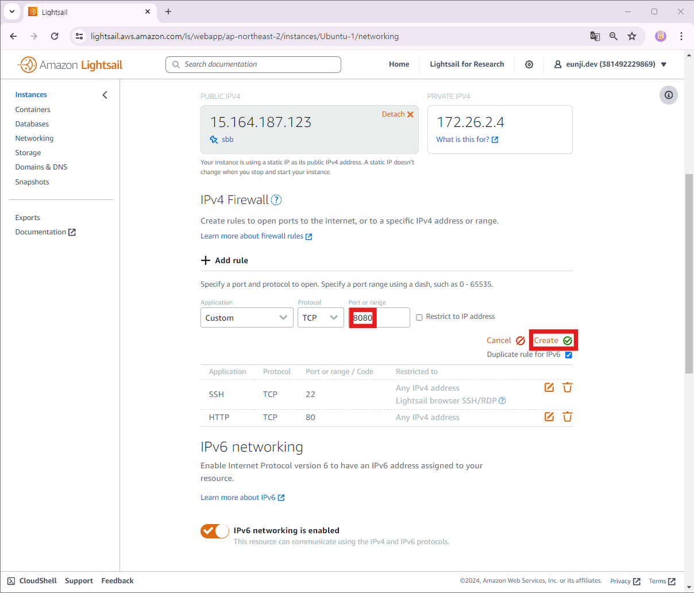Image resolution: width=694 pixels, height=593 pixels.
Task: Go to Home in top navigation
Action: point(399,64)
